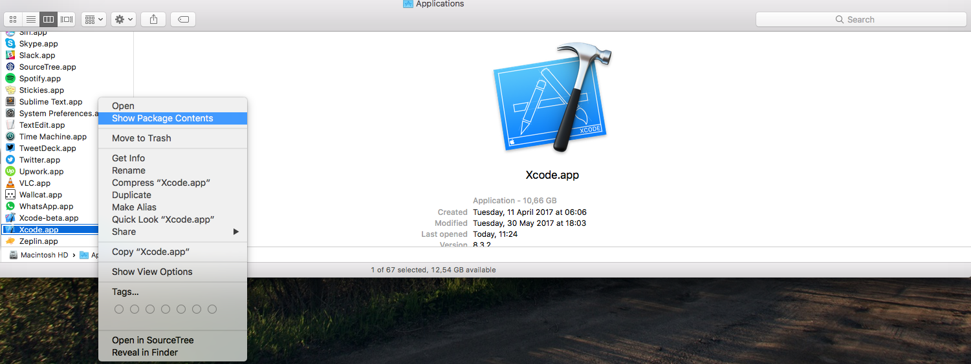Select the WhatsApp.app icon
The width and height of the screenshot is (971, 364).
[x=10, y=207]
